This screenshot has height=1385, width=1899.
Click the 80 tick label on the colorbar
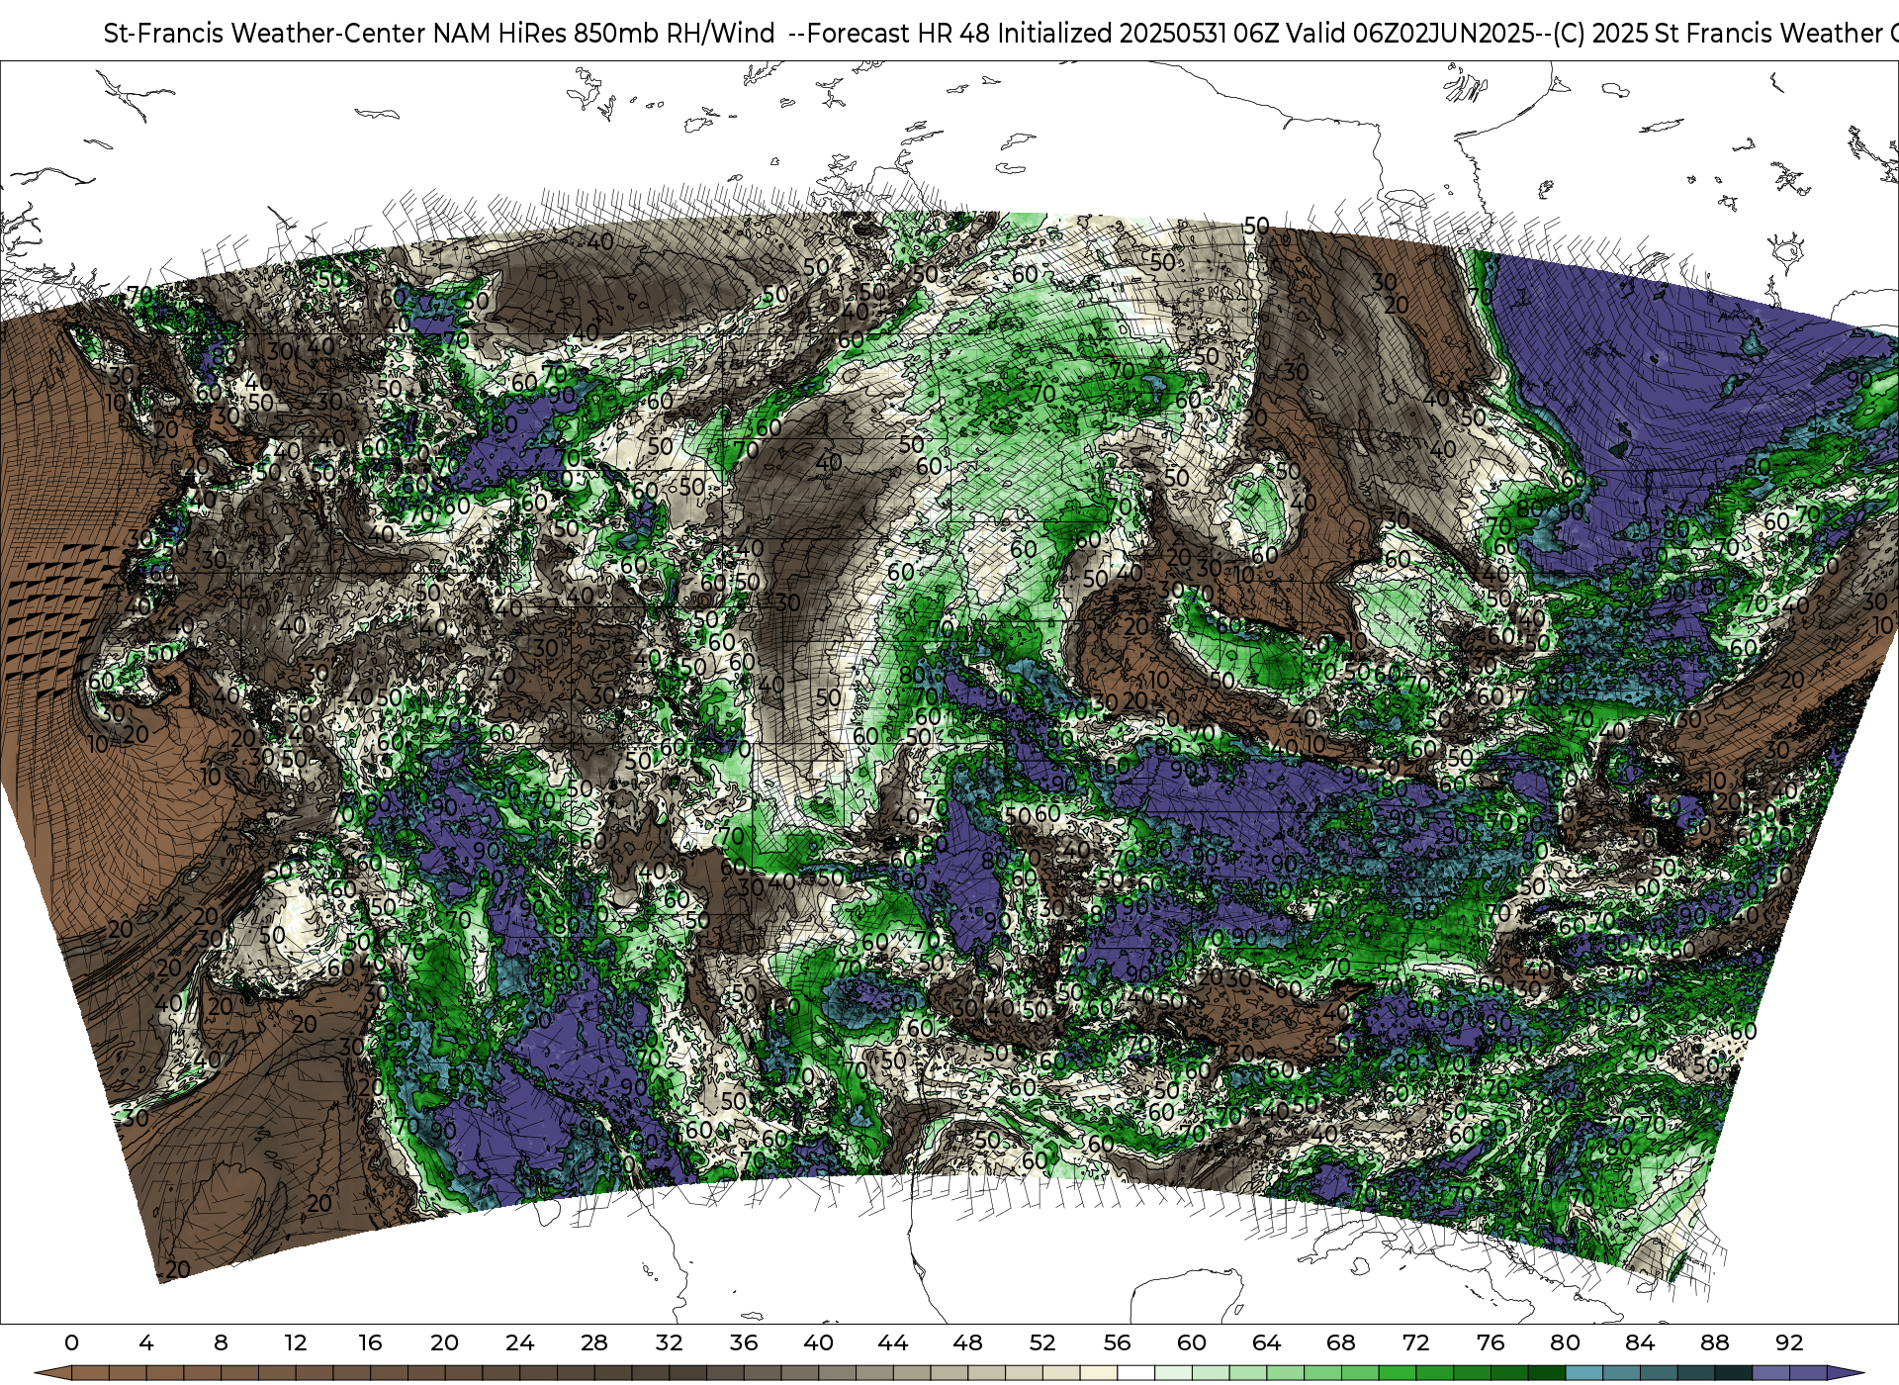click(x=1565, y=1343)
